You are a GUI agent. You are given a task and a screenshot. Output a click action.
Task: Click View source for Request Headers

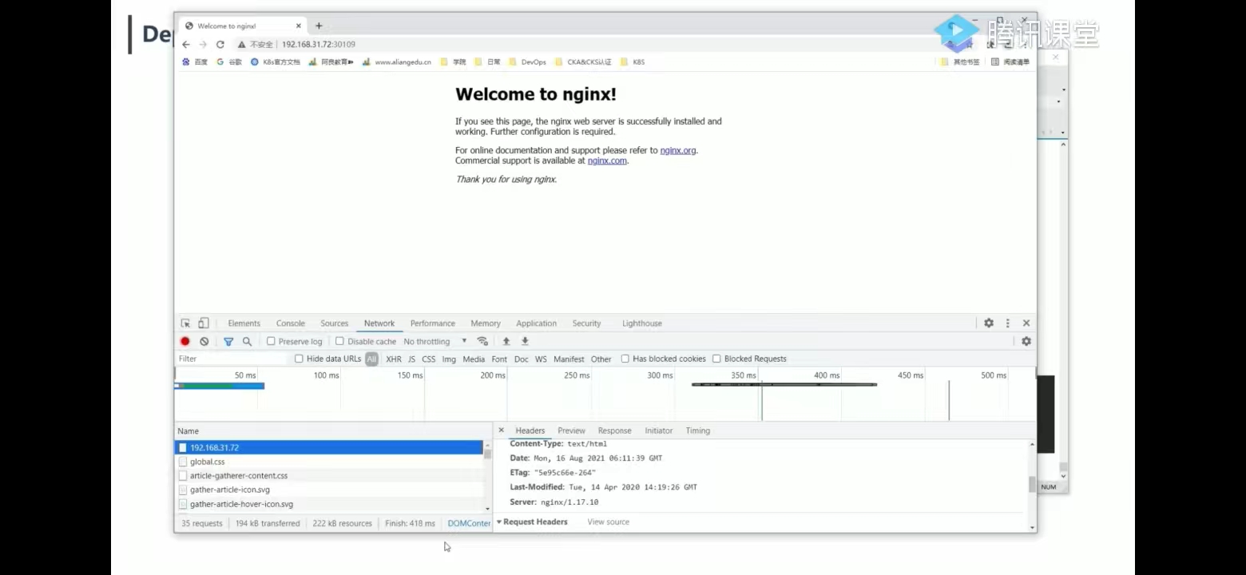point(609,522)
